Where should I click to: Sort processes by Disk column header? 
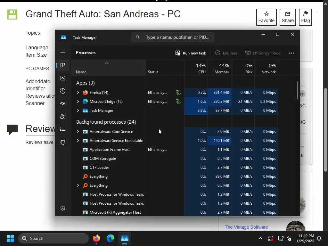tap(243, 69)
